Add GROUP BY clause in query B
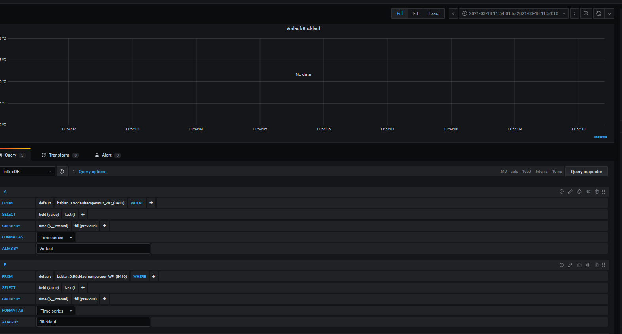The image size is (622, 334). pos(104,299)
